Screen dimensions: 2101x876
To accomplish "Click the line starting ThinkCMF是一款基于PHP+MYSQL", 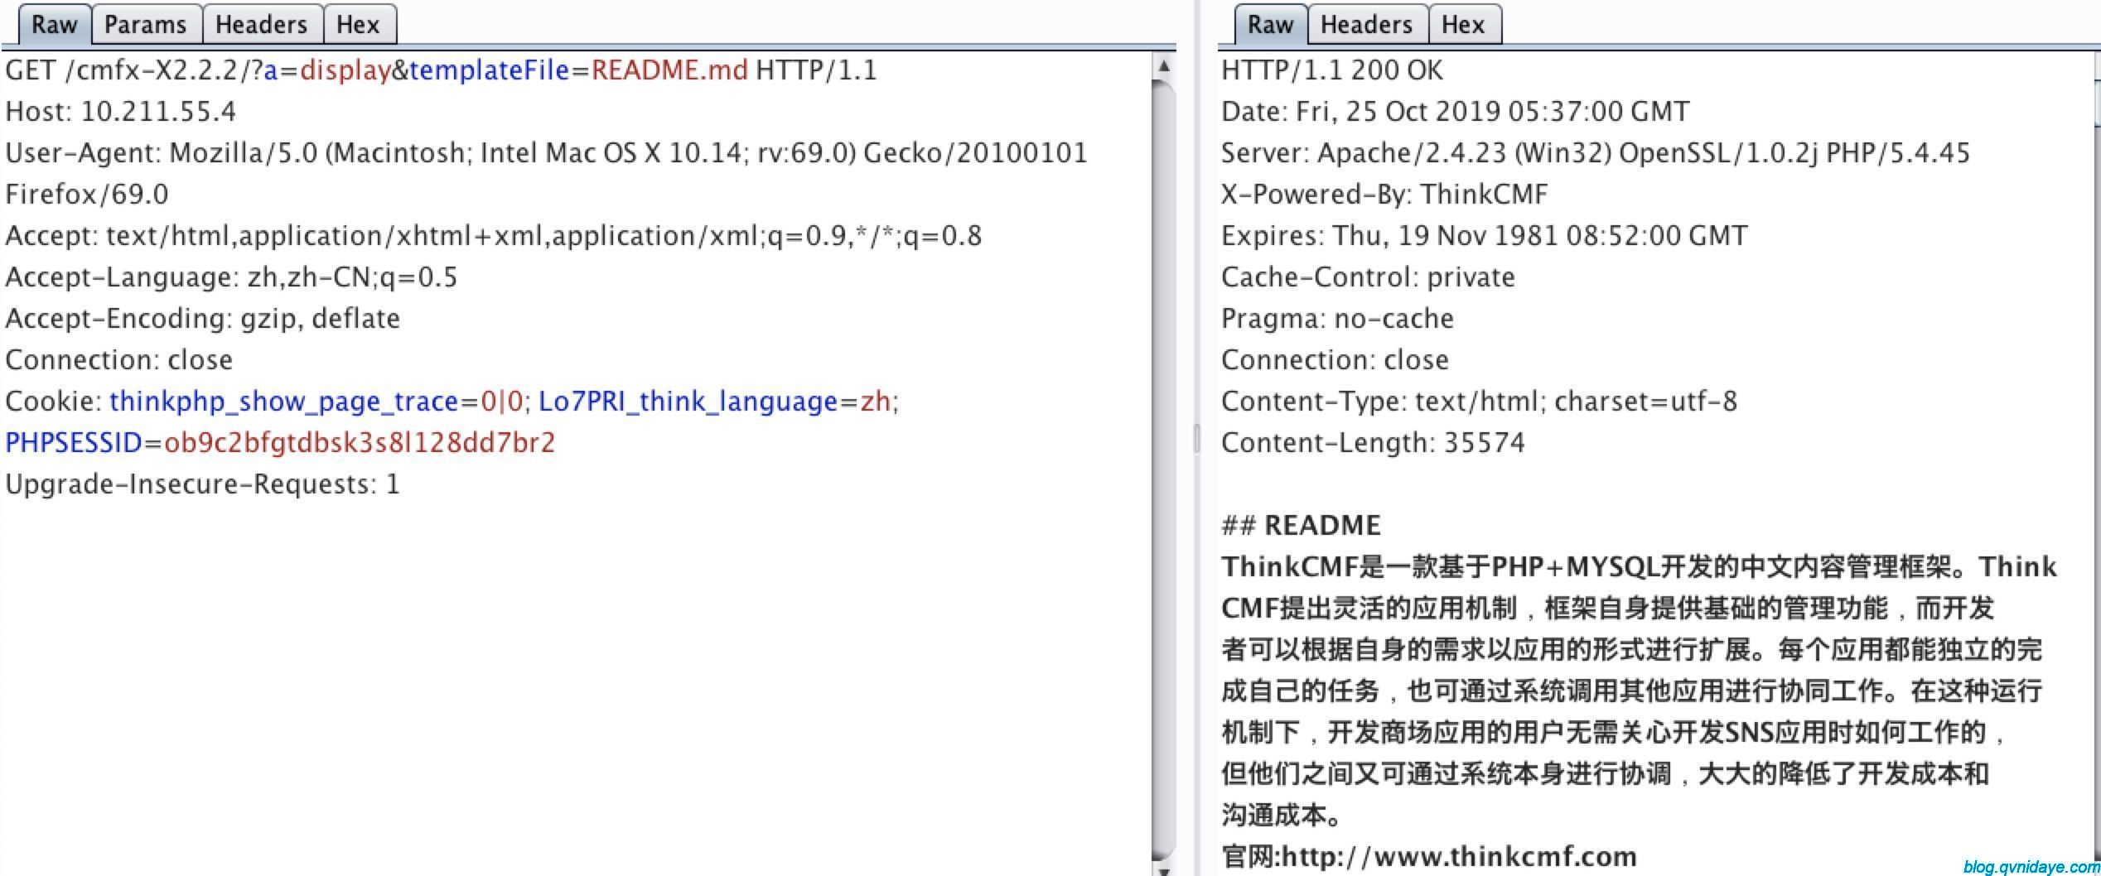I will click(1639, 567).
